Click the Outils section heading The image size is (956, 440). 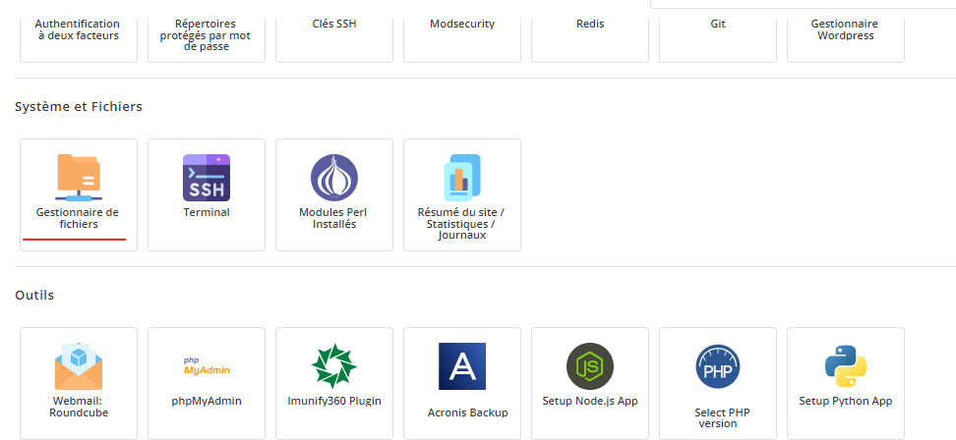pyautogui.click(x=34, y=295)
